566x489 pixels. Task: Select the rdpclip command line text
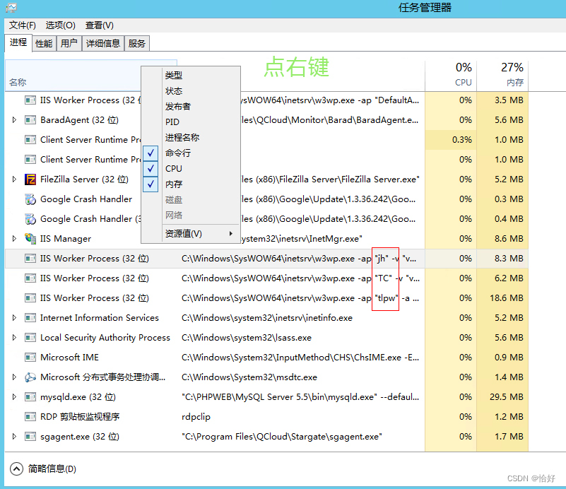[196, 417]
